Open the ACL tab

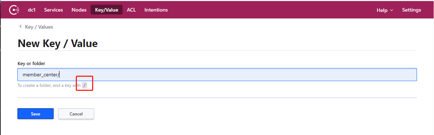tap(131, 10)
